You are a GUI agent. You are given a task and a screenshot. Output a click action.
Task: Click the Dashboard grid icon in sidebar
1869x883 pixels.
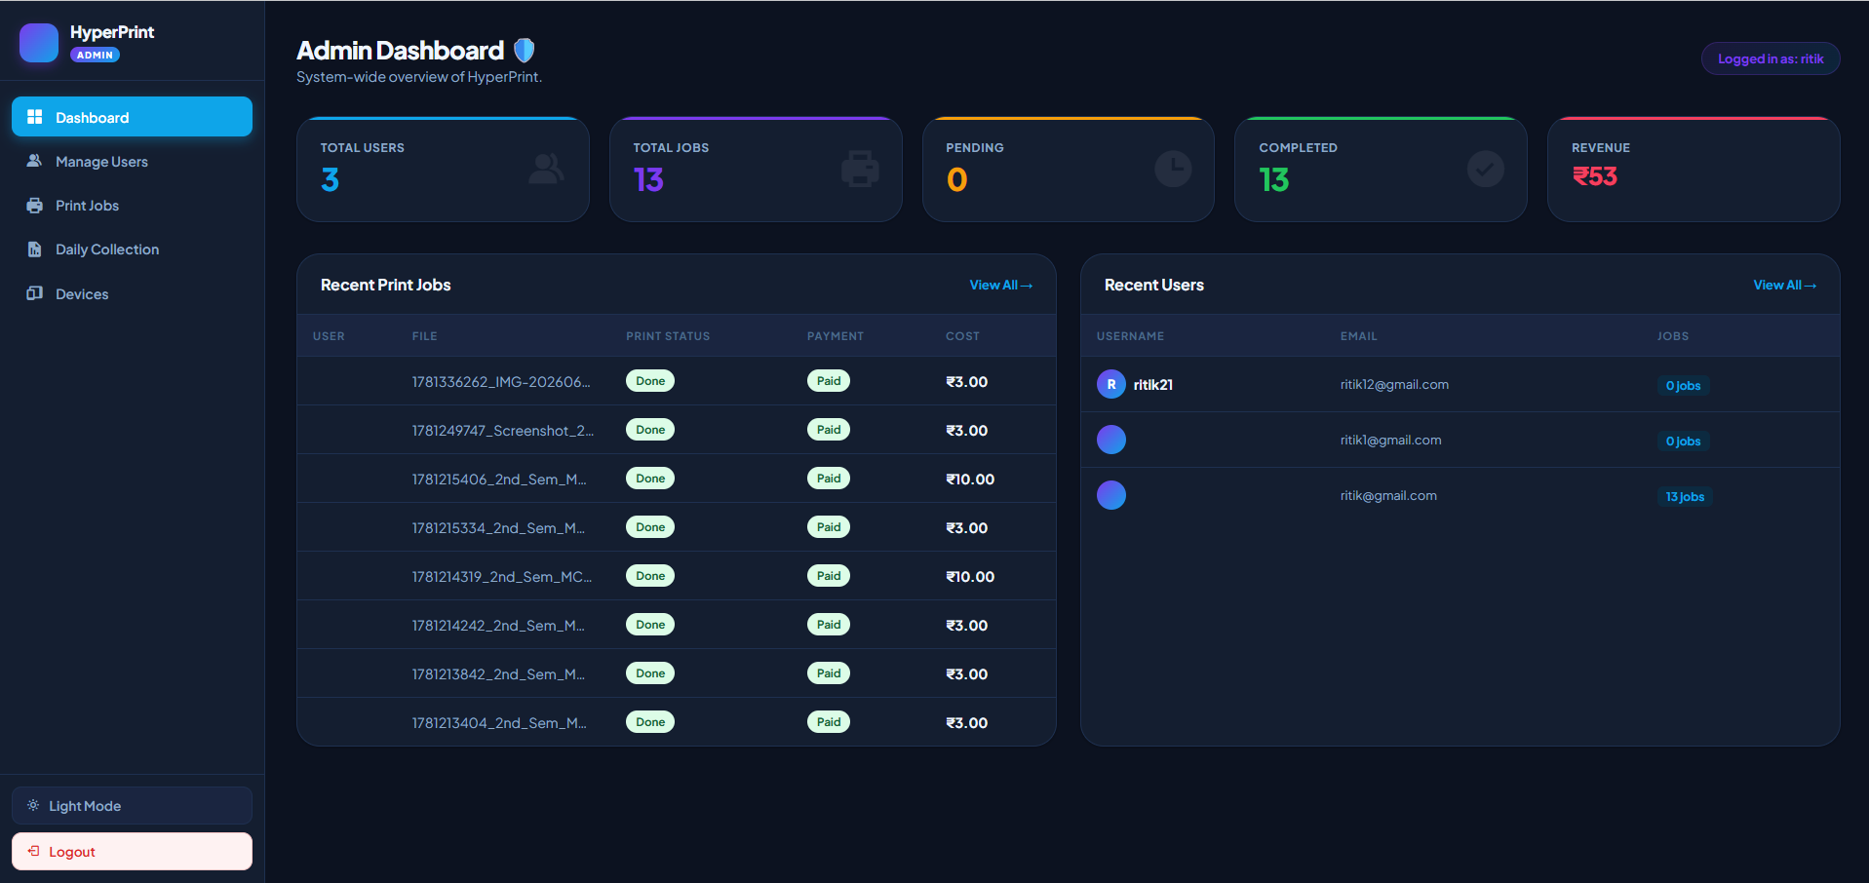coord(34,117)
